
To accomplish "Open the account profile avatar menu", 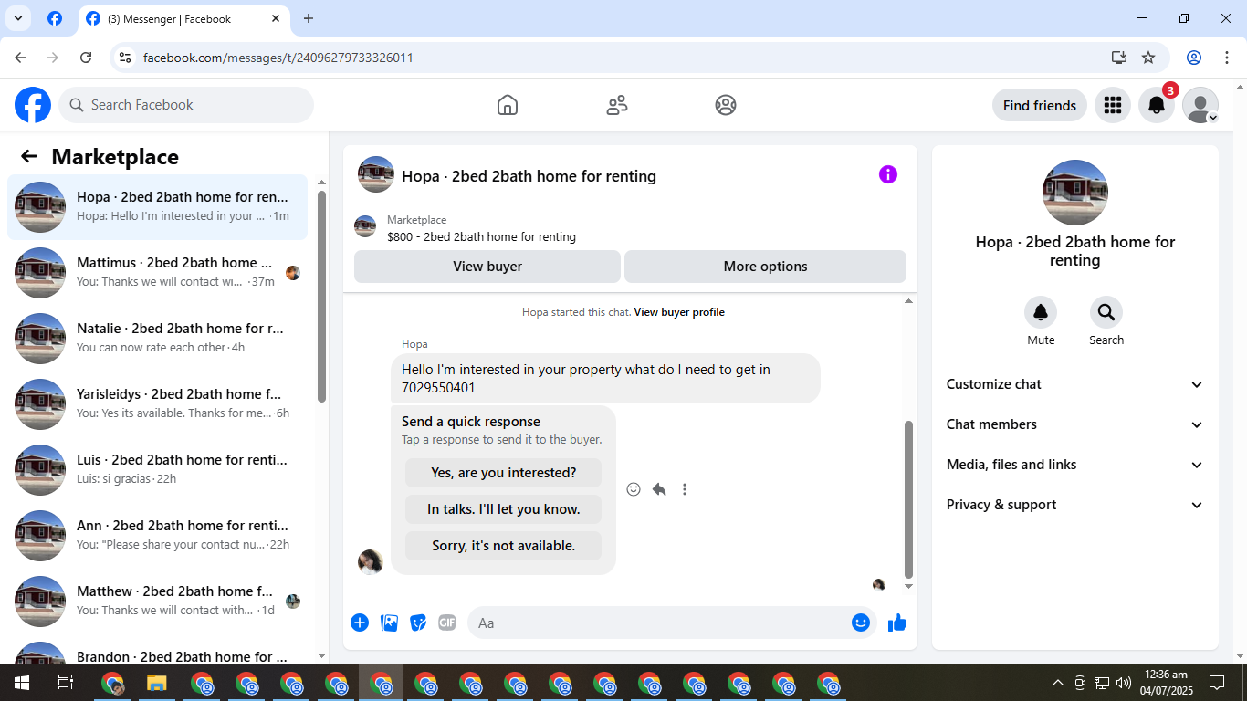I will [1200, 105].
